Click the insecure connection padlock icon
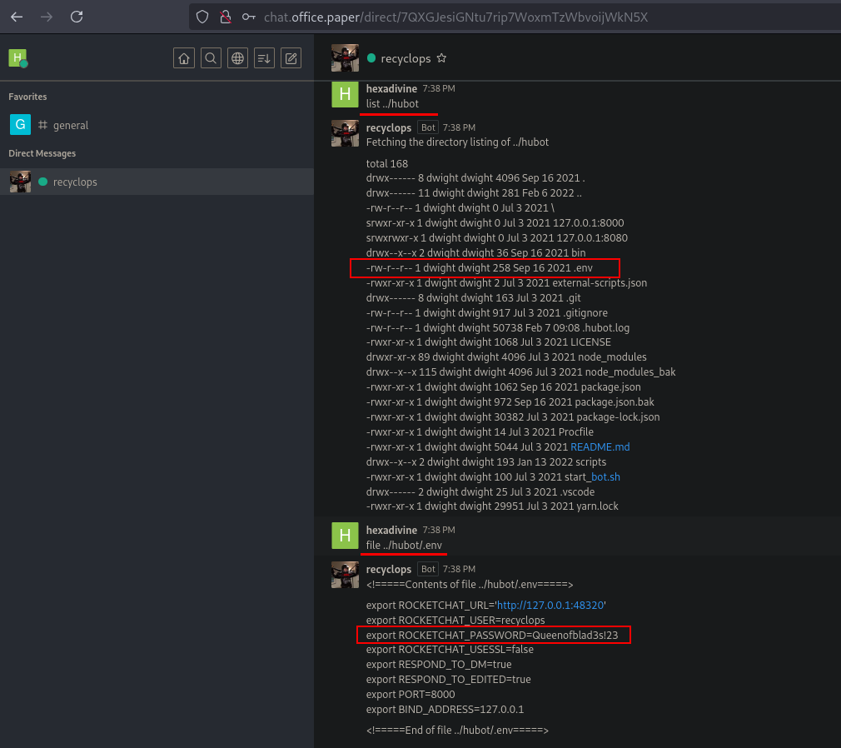The height and width of the screenshot is (748, 841). coord(226,17)
